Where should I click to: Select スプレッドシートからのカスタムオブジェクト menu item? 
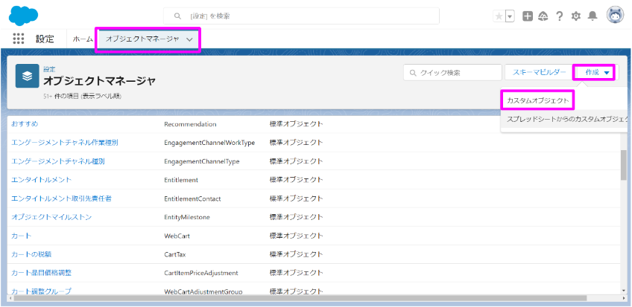pyautogui.click(x=566, y=119)
